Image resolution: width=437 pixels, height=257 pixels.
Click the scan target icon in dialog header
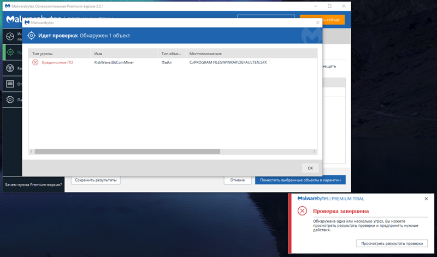(x=31, y=36)
